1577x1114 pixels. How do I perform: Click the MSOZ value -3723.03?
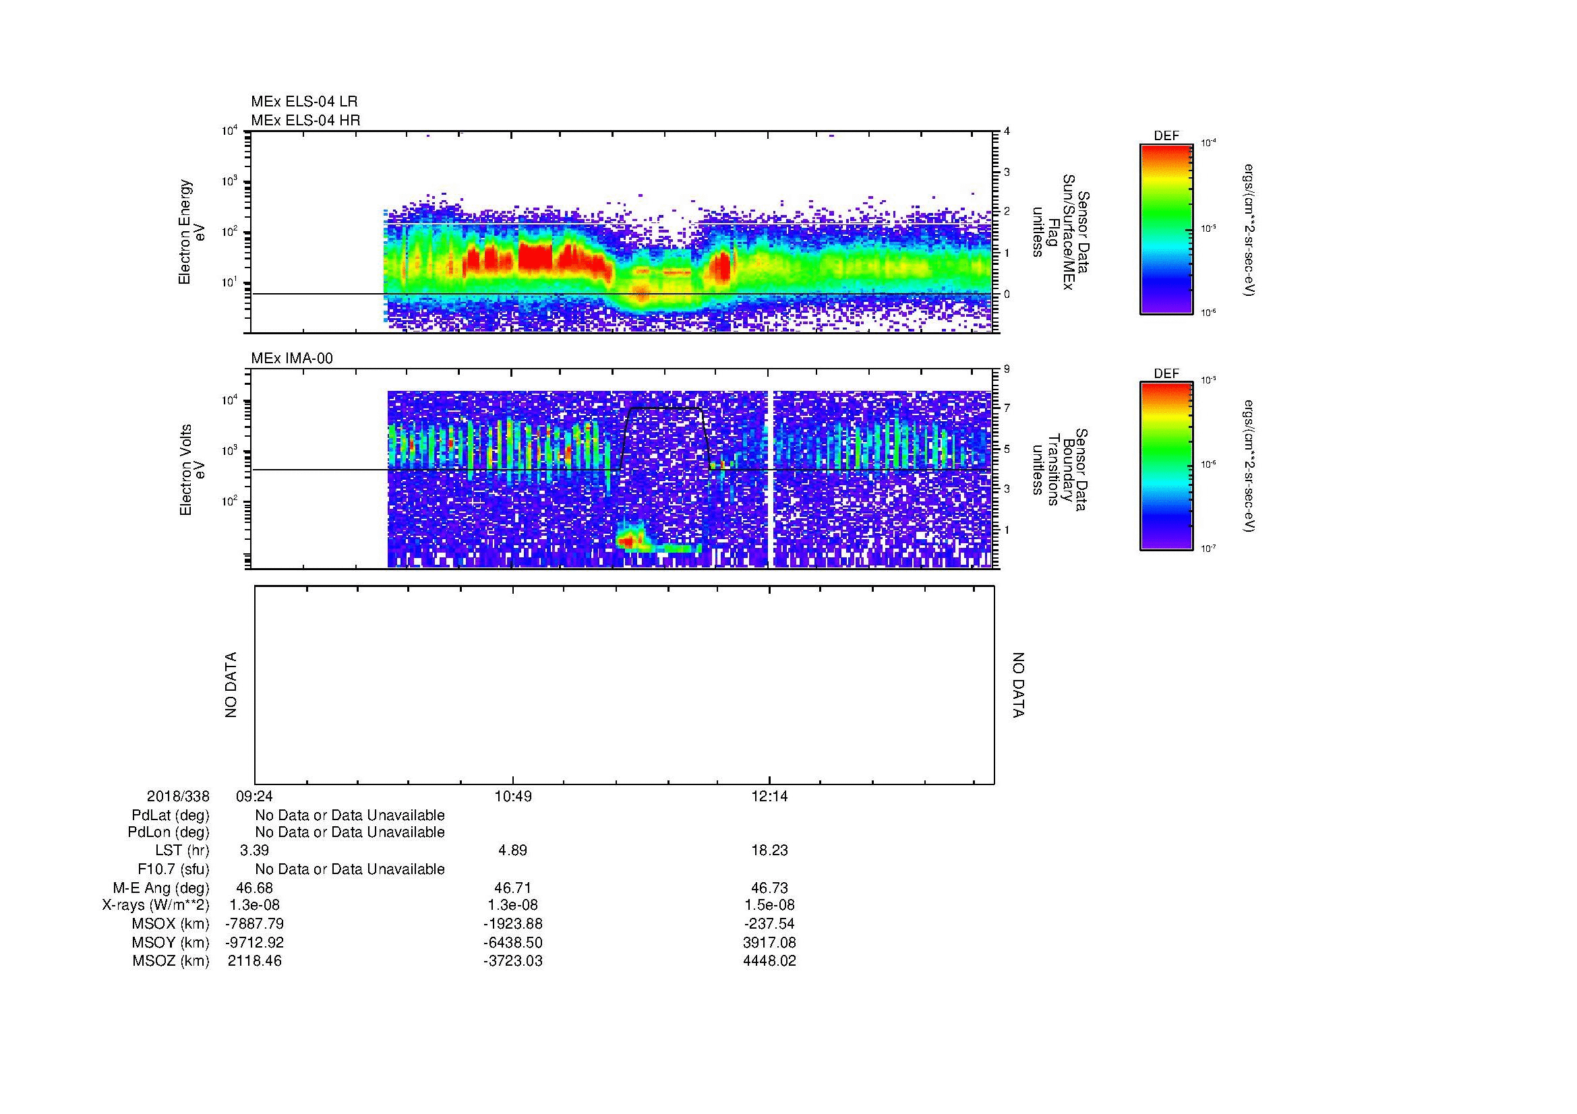click(x=512, y=961)
